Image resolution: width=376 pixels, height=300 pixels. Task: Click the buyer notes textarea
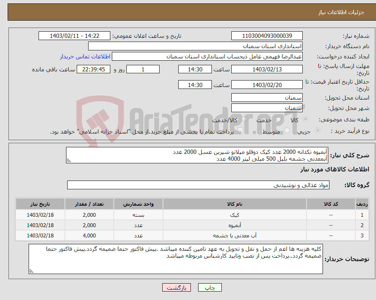pos(176,259)
